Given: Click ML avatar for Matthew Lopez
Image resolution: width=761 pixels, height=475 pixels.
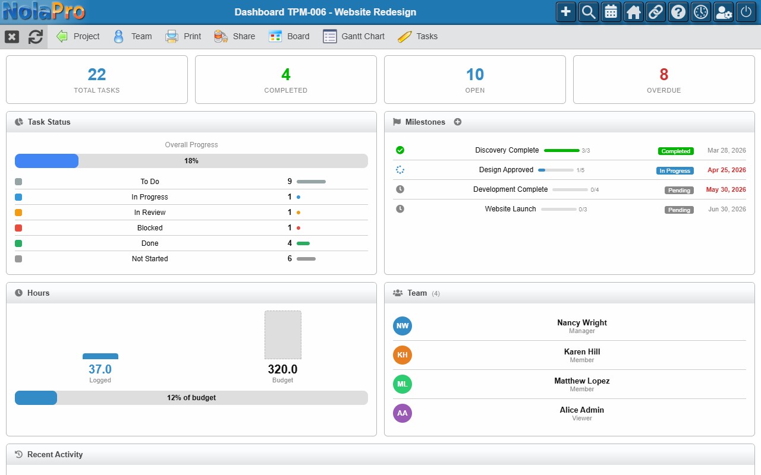Looking at the screenshot, I should coord(402,384).
